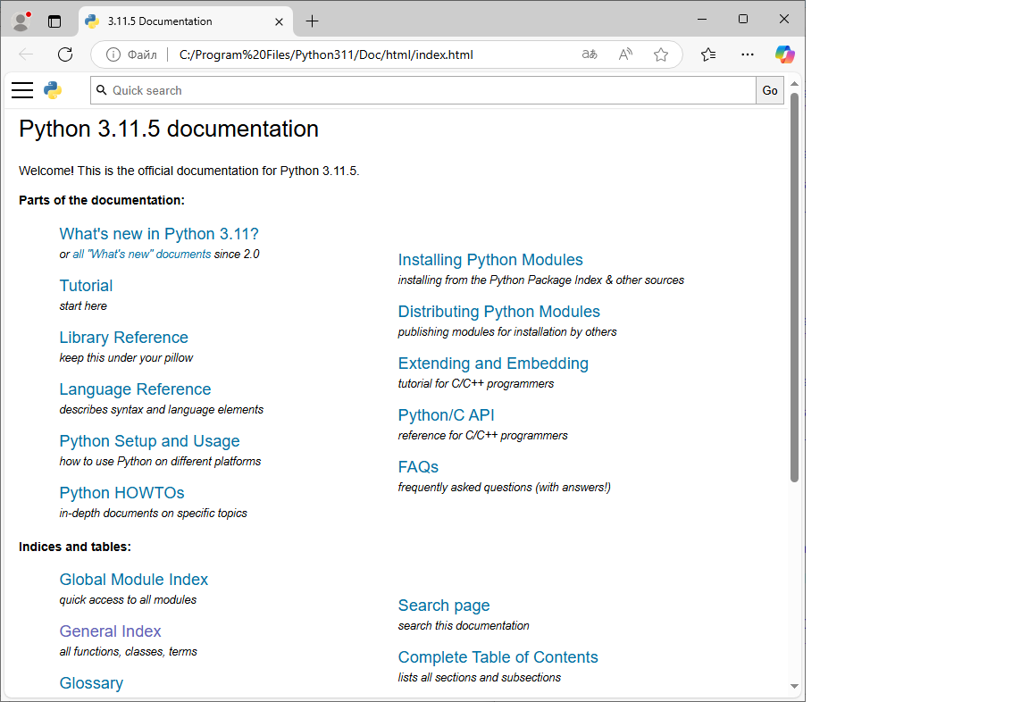Click the scrollbar up arrow
The image size is (1029, 702).
[794, 84]
